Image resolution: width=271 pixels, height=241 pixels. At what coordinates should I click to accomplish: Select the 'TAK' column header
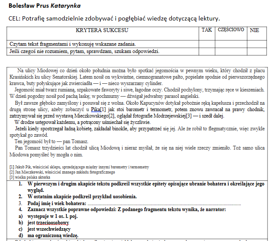[206, 30]
